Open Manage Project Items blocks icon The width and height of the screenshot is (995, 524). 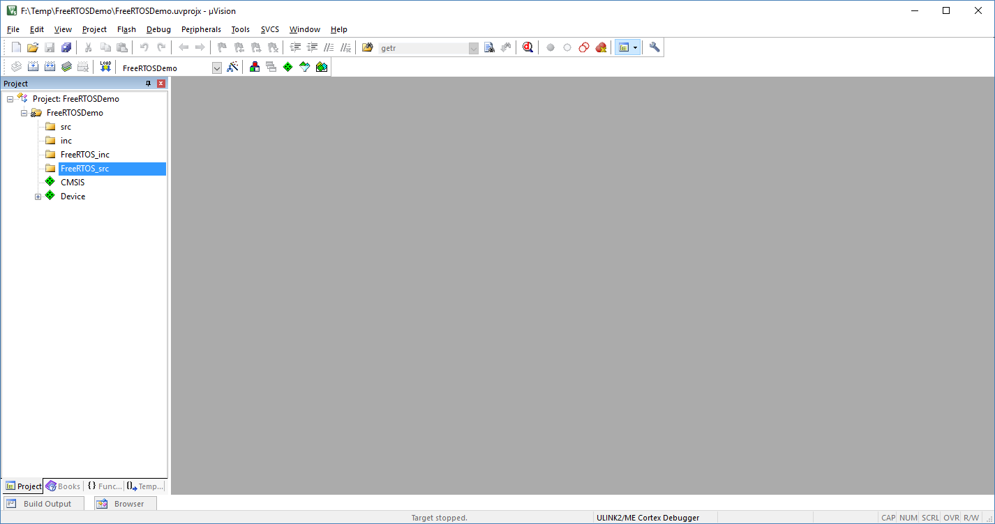pos(255,67)
